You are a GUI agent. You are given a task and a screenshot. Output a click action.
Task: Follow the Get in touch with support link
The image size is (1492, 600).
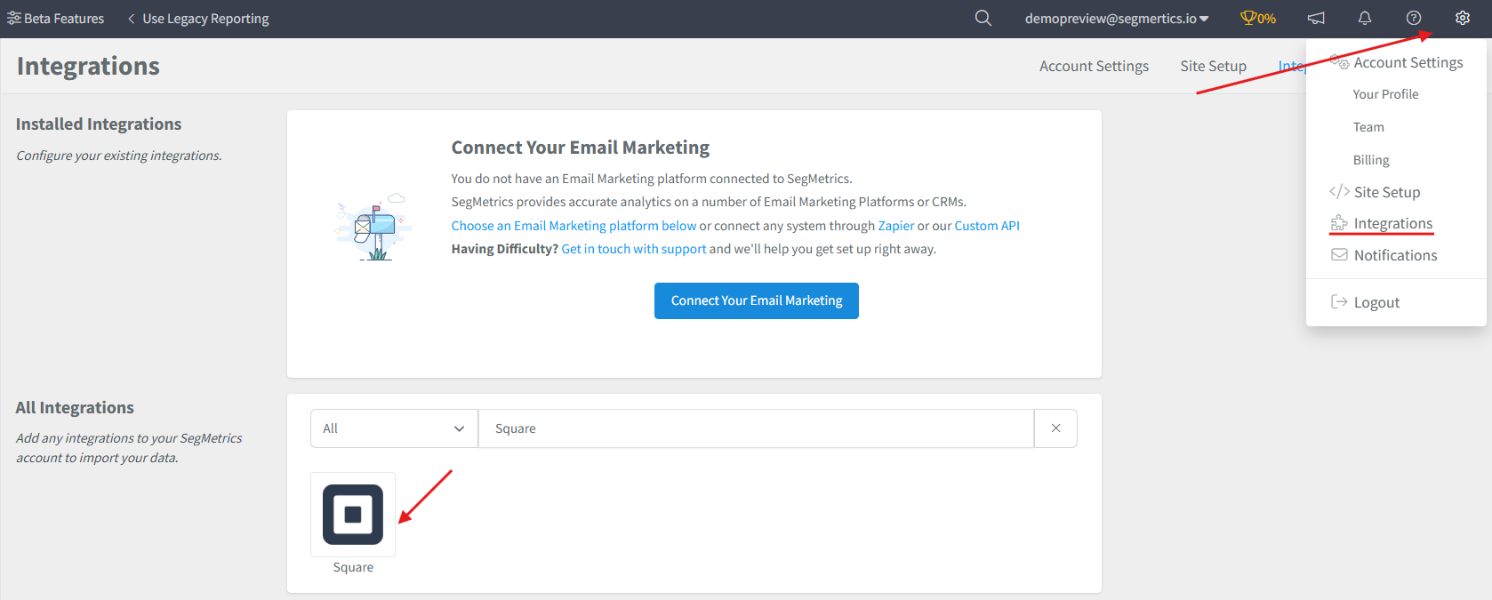[634, 249]
